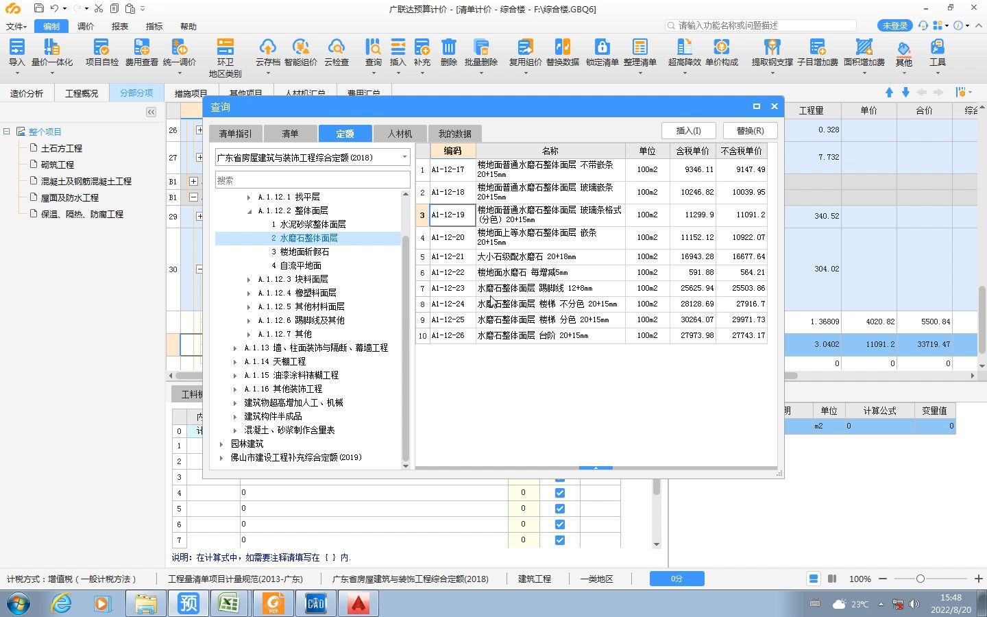Viewport: 987px width, 617px height.
Task: Click the 云存档 cloud archive icon
Action: click(x=267, y=52)
